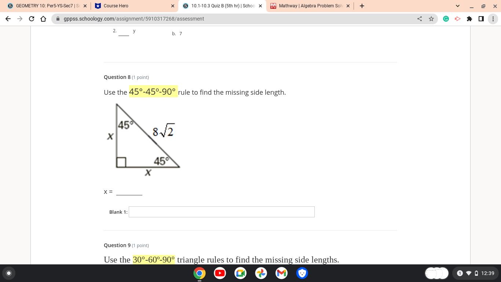Open the Screencastify extension icon

(x=458, y=19)
